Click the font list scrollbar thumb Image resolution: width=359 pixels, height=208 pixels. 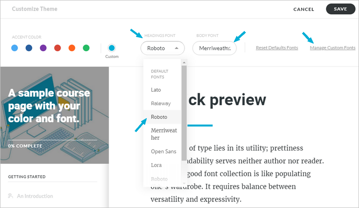click(x=184, y=113)
